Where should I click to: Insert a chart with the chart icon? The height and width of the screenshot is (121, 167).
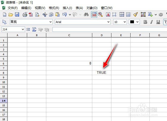[x=143, y=14]
